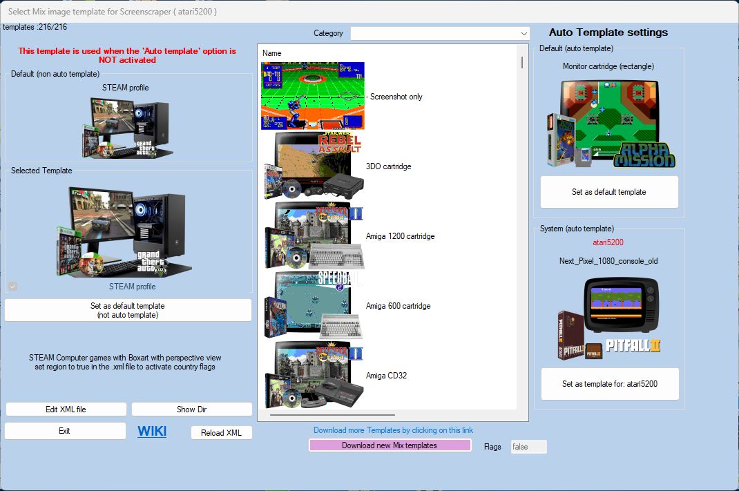Click the Name column header
Viewport: 739px width, 491px height.
click(x=272, y=53)
